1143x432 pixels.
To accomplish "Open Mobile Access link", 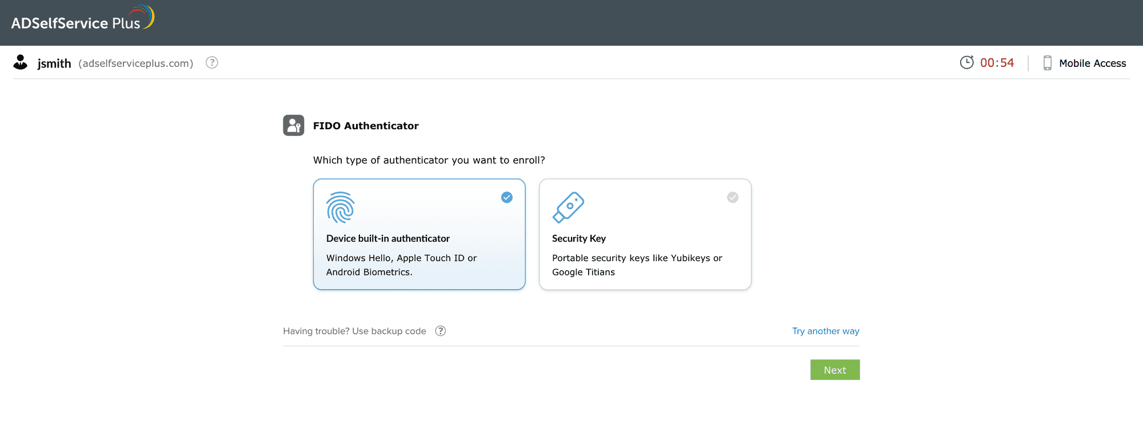I will coord(1093,63).
